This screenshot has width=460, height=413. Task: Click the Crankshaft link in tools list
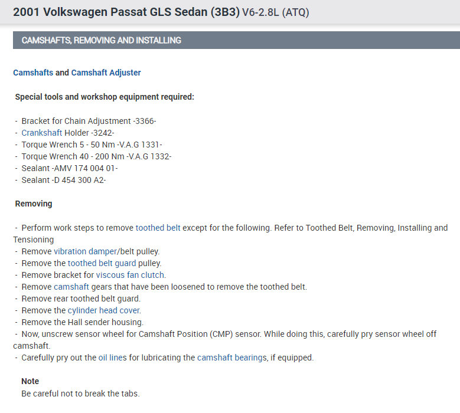pos(42,133)
